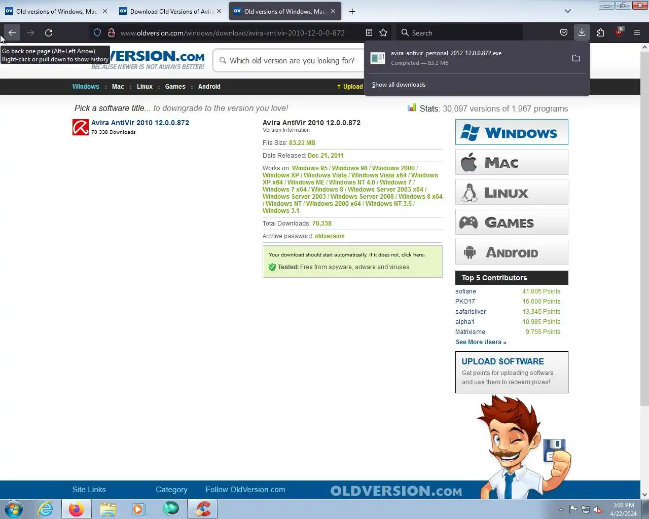
Task: Open contributor Matrixisme profile
Action: (x=470, y=332)
